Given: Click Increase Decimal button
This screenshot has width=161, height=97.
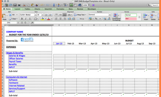Looking at the screenshot, I should click(105, 19).
